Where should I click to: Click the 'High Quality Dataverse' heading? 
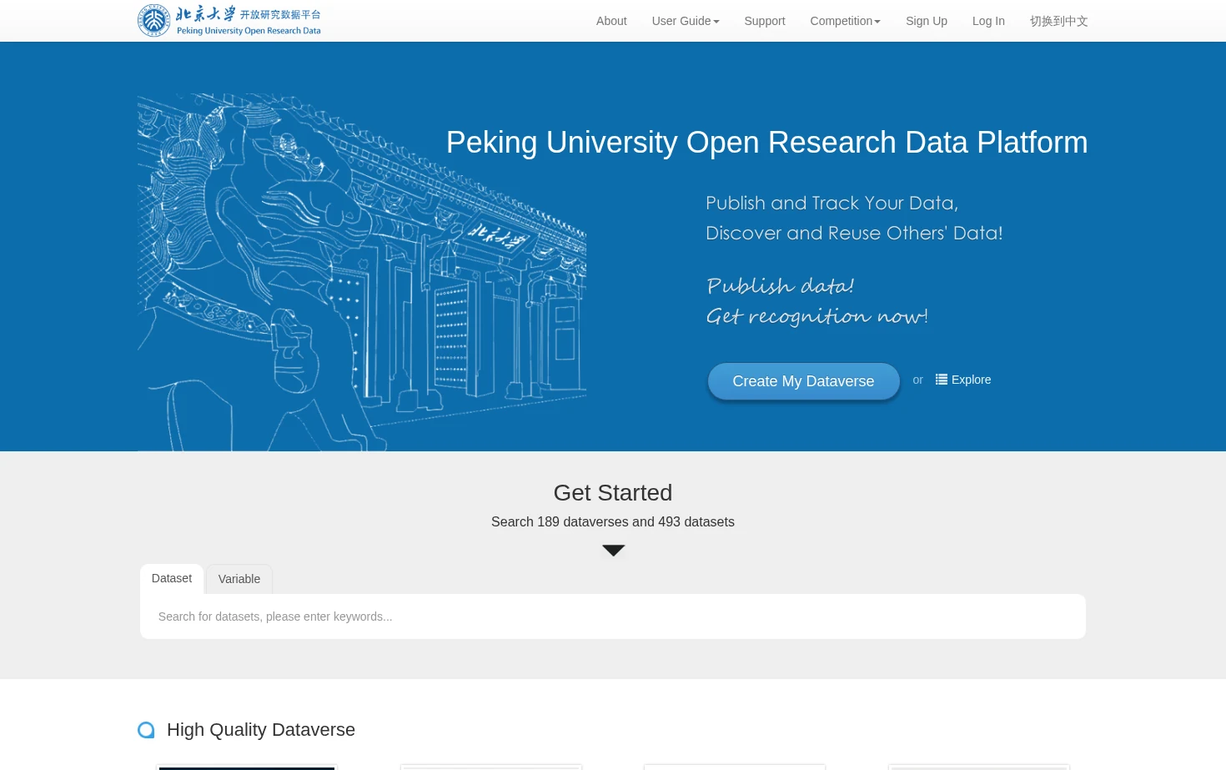[261, 730]
